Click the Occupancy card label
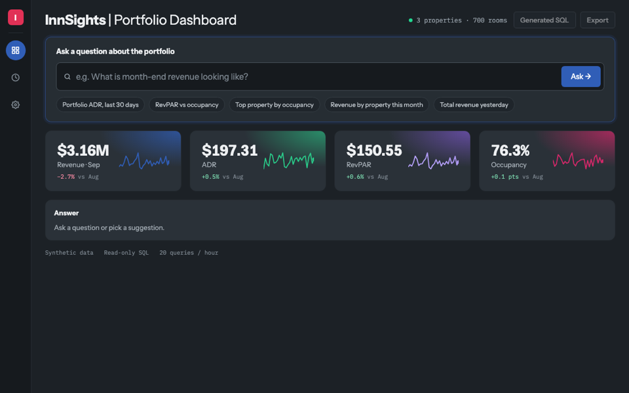The image size is (629, 393). click(508, 165)
